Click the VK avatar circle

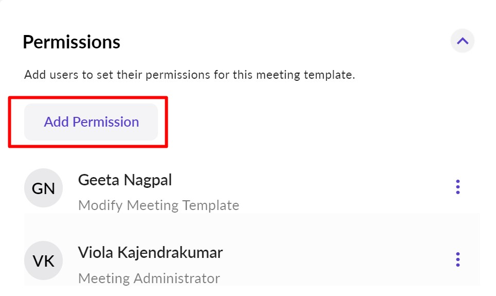[43, 260]
